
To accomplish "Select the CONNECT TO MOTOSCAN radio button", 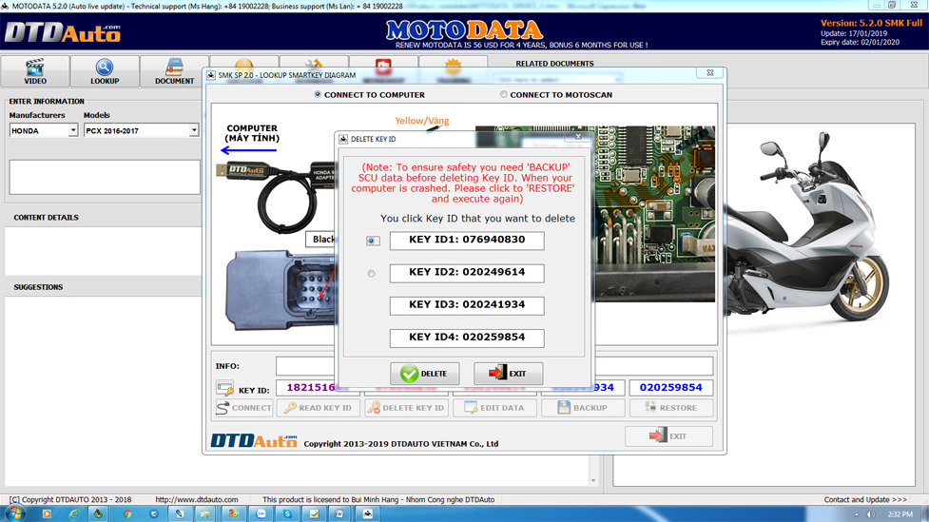I will pos(504,94).
